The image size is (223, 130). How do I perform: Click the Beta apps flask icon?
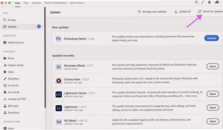click(5, 106)
